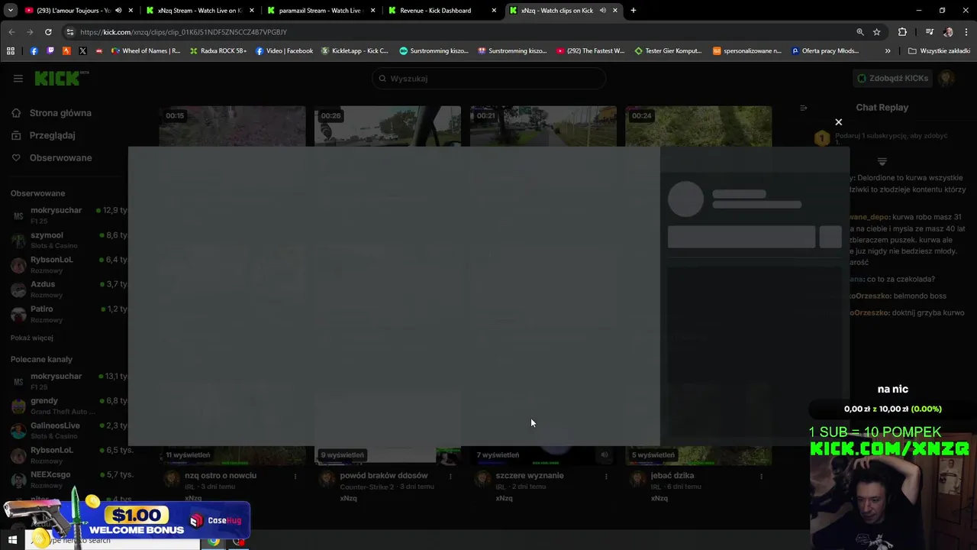Open The Fastest W... YouTube bookmark

pyautogui.click(x=590, y=51)
